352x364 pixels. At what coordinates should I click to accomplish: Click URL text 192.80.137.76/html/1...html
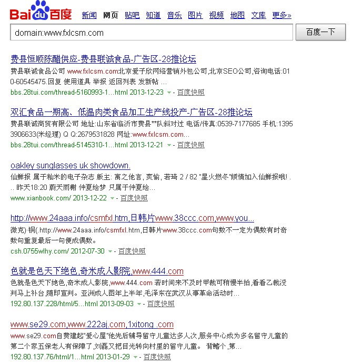[52, 357]
